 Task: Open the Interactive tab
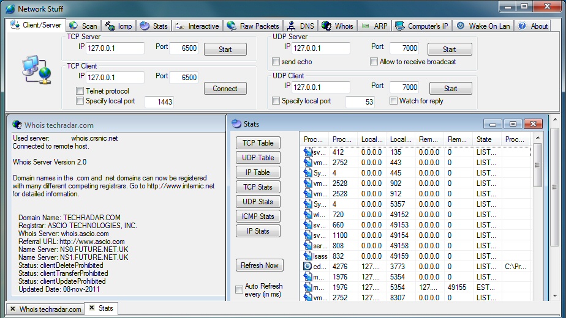197,26
